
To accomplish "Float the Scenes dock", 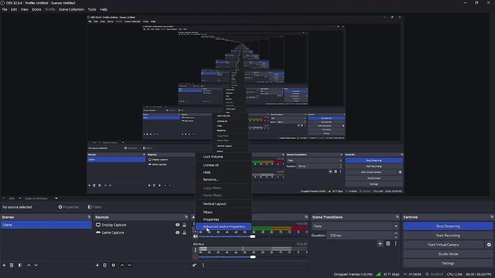I will click(89, 217).
